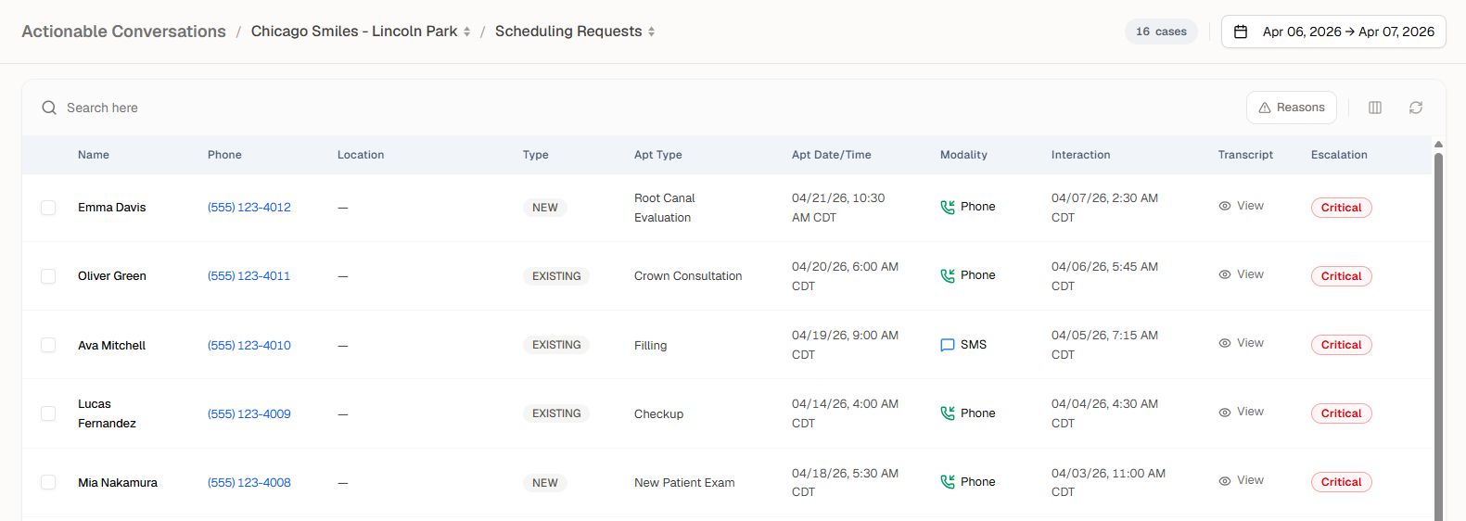Image resolution: width=1466 pixels, height=521 pixels.
Task: Click the Apt Date/Time column header
Action: click(x=831, y=155)
